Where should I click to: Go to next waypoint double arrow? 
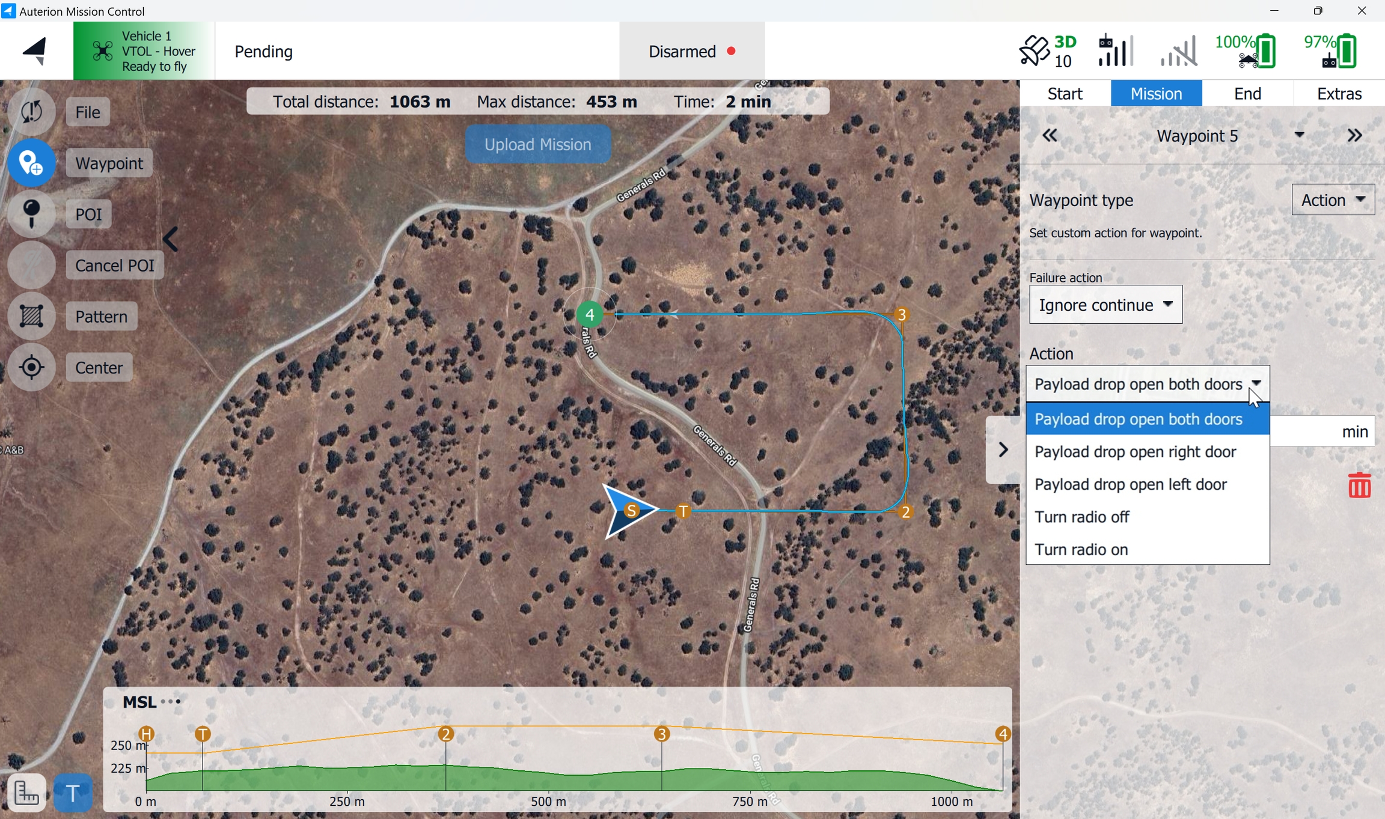point(1354,136)
